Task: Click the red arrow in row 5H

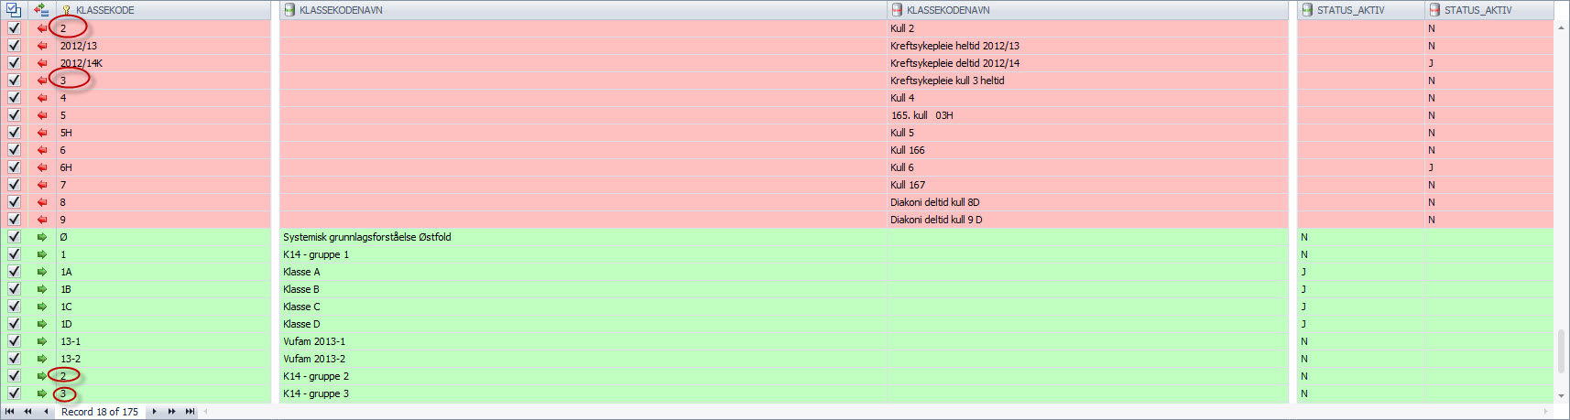Action: pos(42,133)
